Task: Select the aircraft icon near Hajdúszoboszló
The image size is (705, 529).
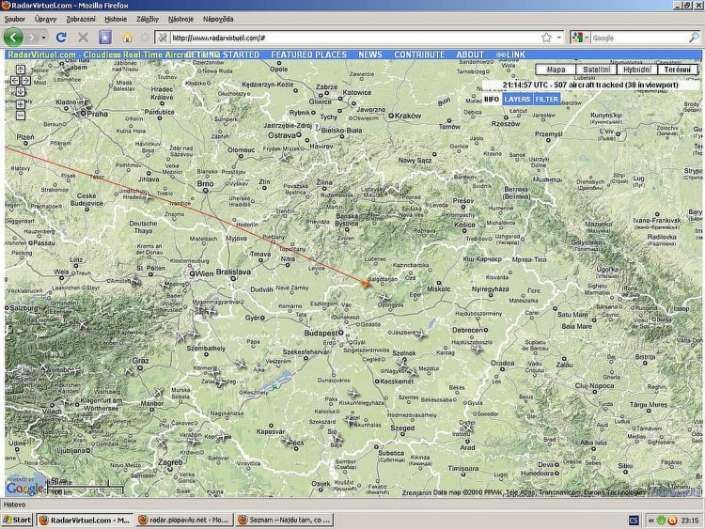Action: pyautogui.click(x=478, y=349)
